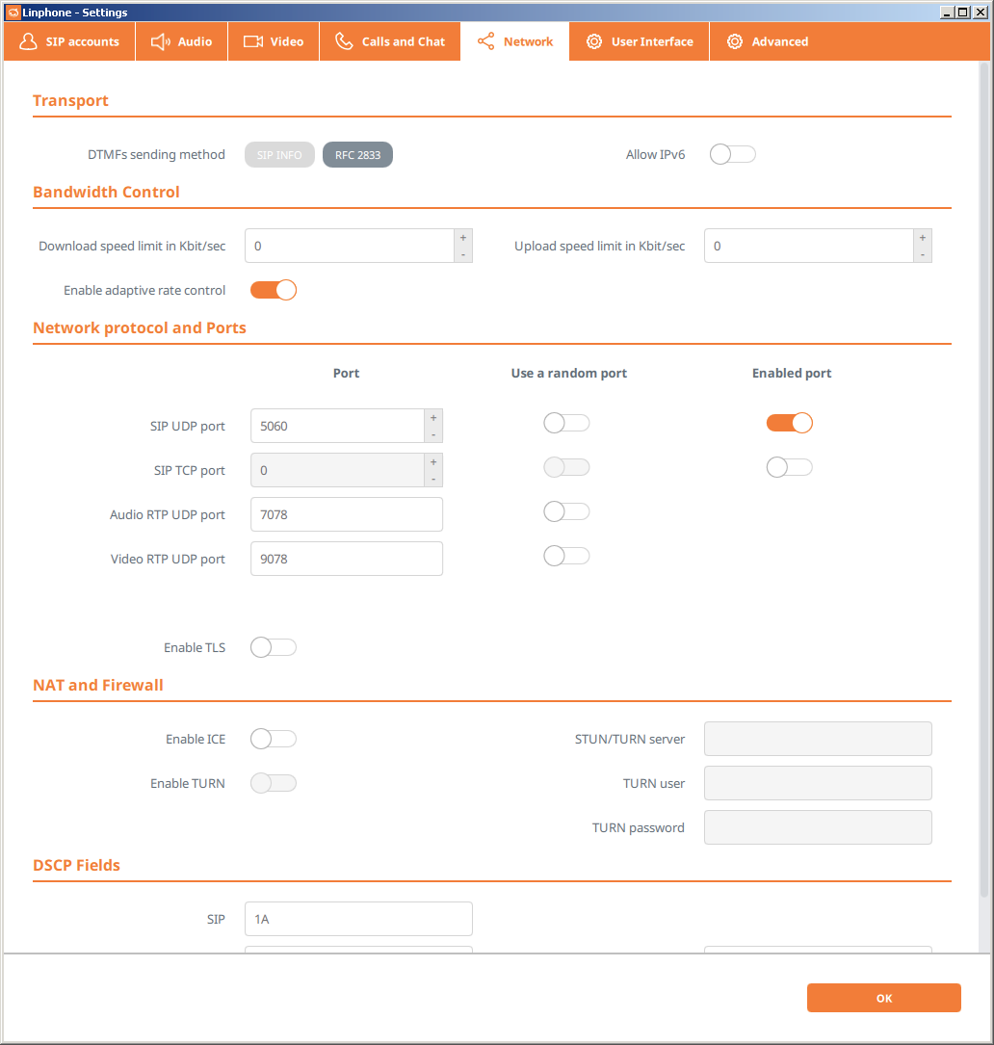Go to the Advanced tab

point(767,41)
